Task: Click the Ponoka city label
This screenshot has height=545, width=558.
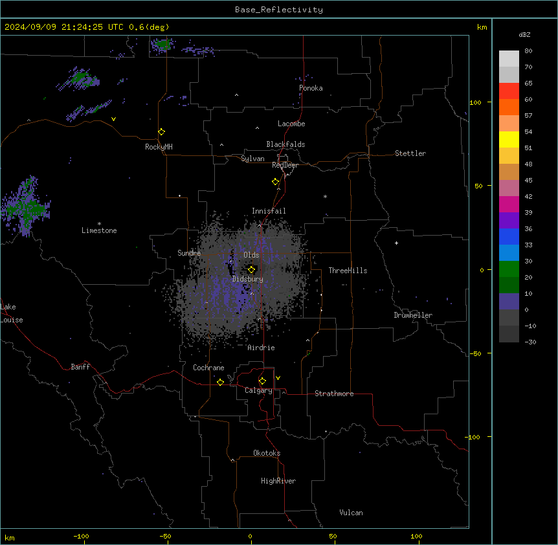Action: (311, 88)
